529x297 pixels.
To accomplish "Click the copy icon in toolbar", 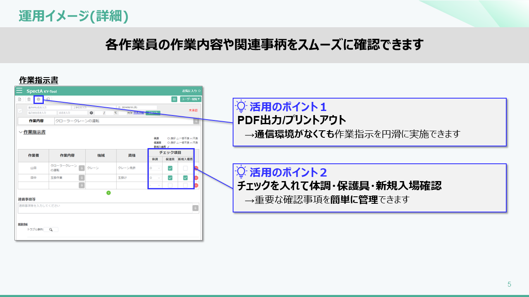I will coord(48,99).
